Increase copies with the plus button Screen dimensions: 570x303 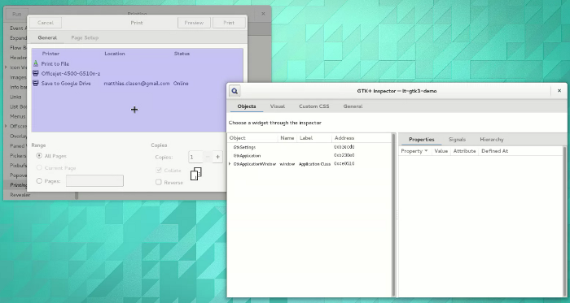point(217,157)
